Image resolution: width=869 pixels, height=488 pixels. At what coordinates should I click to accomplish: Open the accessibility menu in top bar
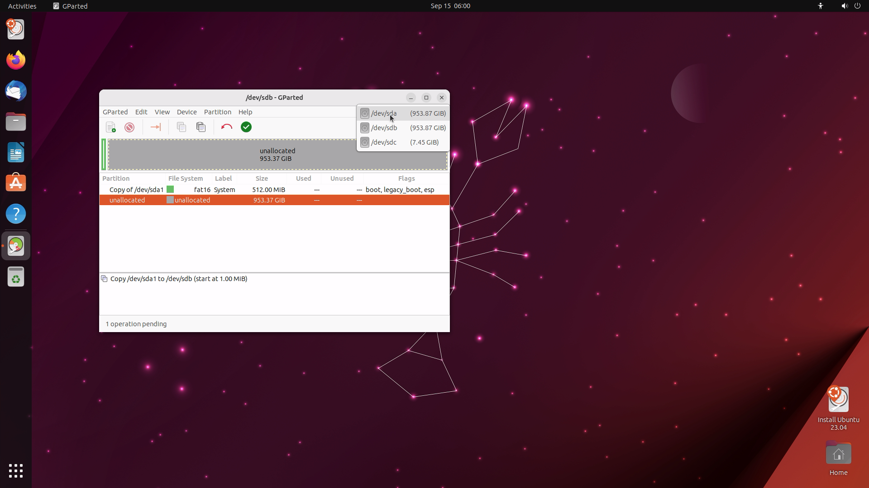(820, 6)
